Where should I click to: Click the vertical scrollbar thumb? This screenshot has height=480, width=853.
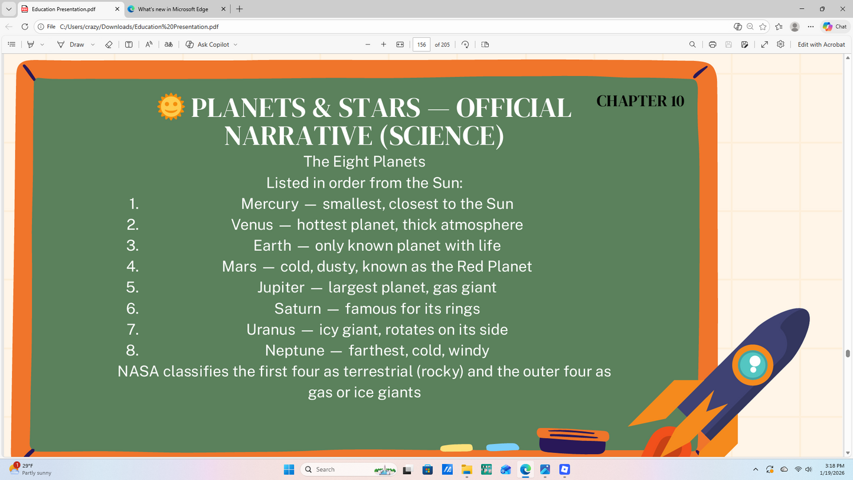point(848,353)
